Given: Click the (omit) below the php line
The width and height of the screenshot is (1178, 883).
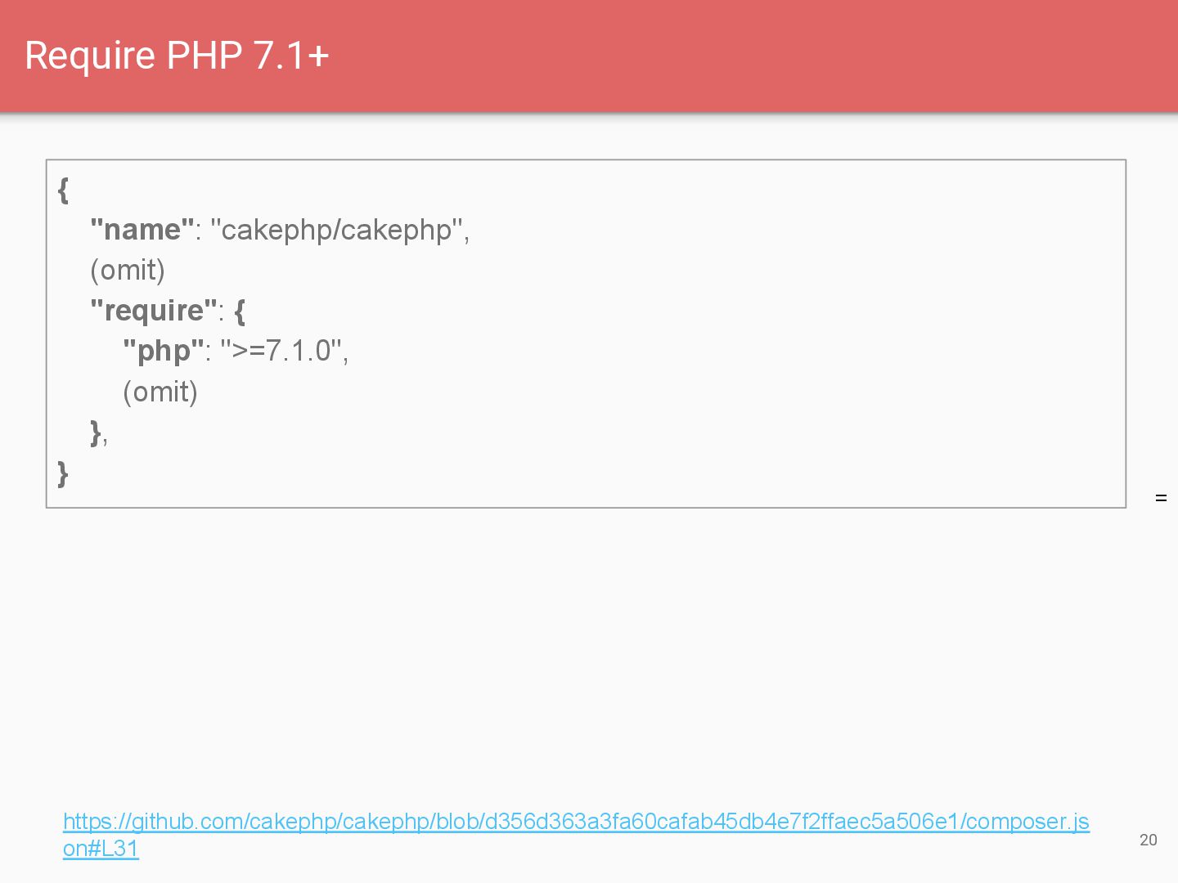Looking at the screenshot, I should tap(160, 392).
